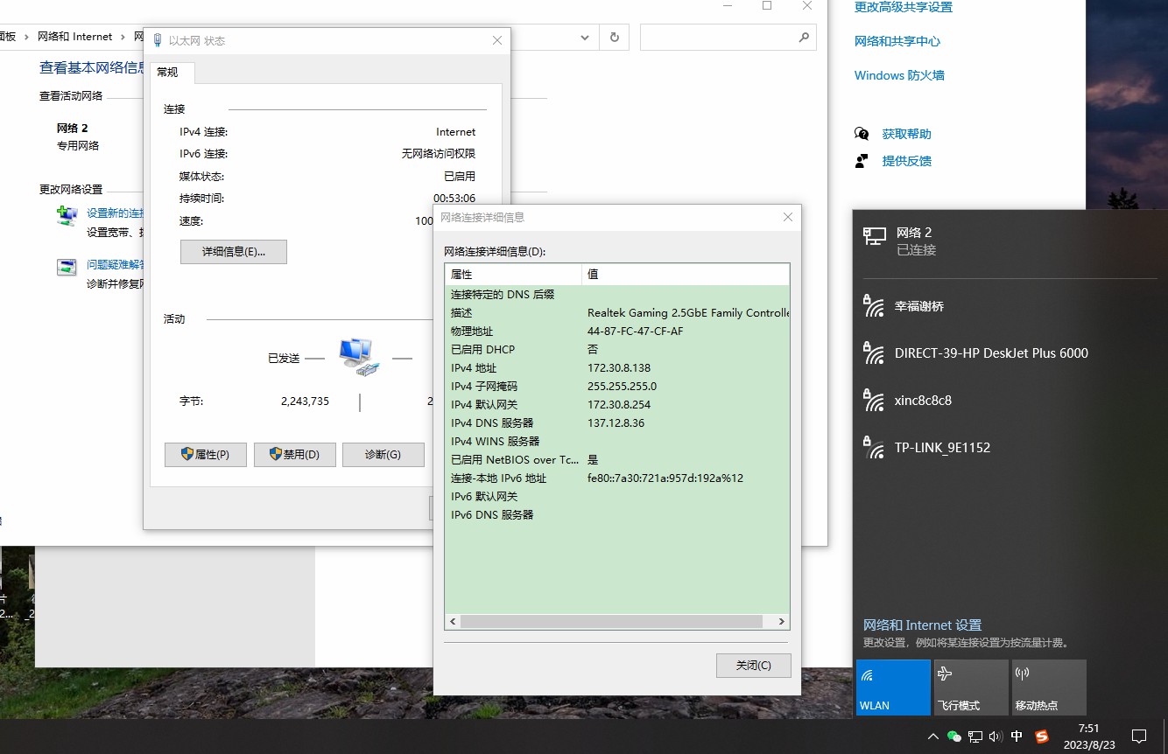Click the WeChat icon in system tray

954,737
